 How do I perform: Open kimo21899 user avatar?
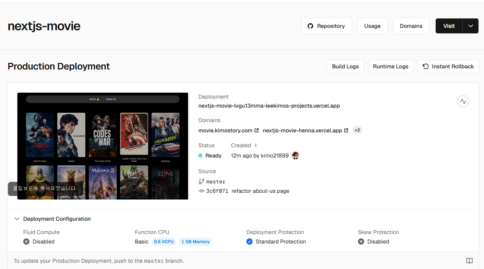[296, 156]
